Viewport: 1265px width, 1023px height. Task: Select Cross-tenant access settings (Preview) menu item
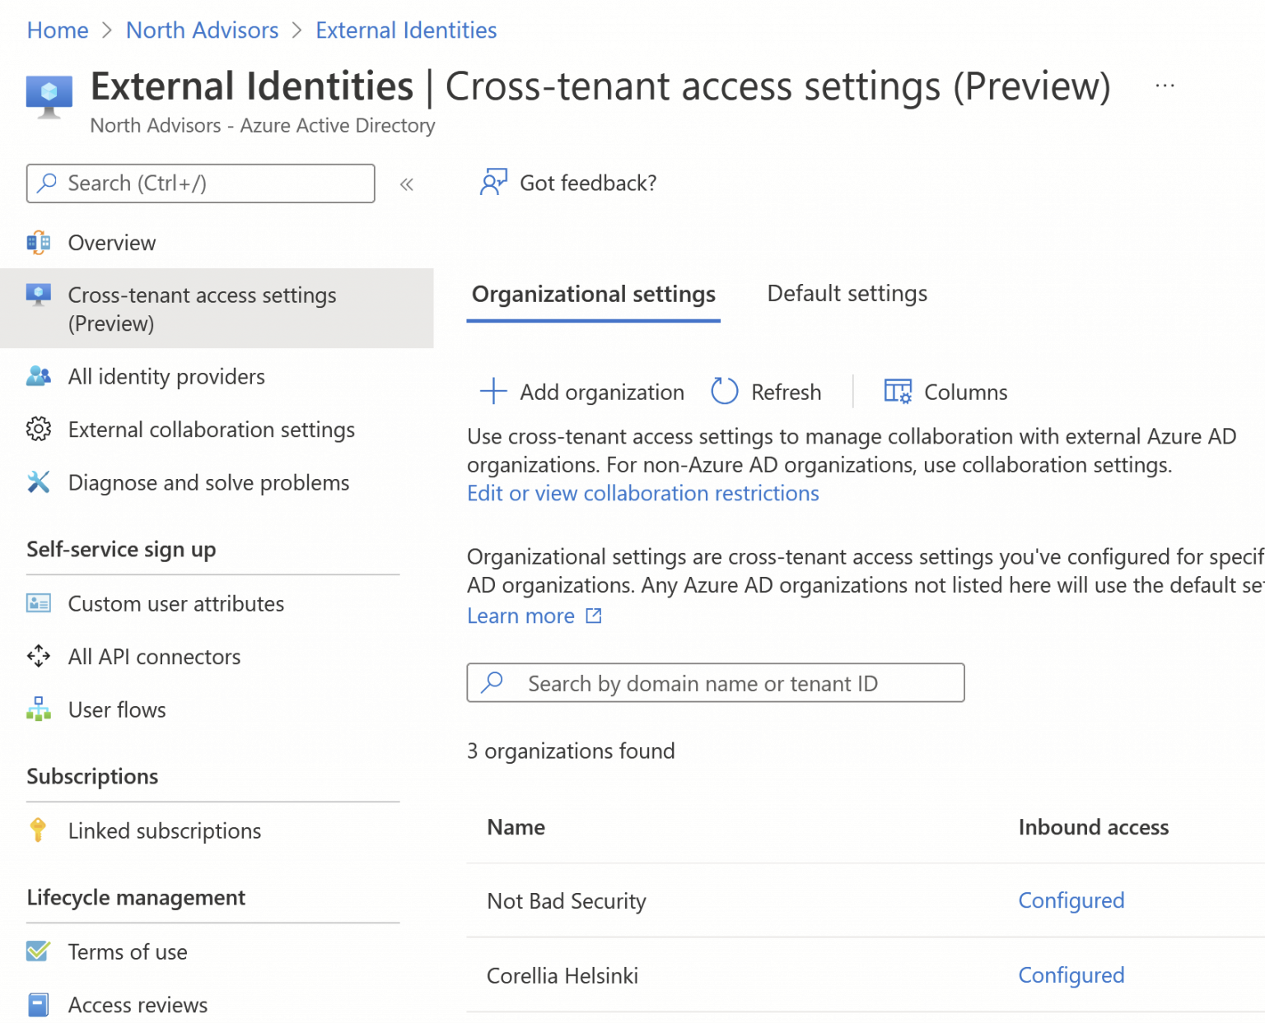coord(217,309)
